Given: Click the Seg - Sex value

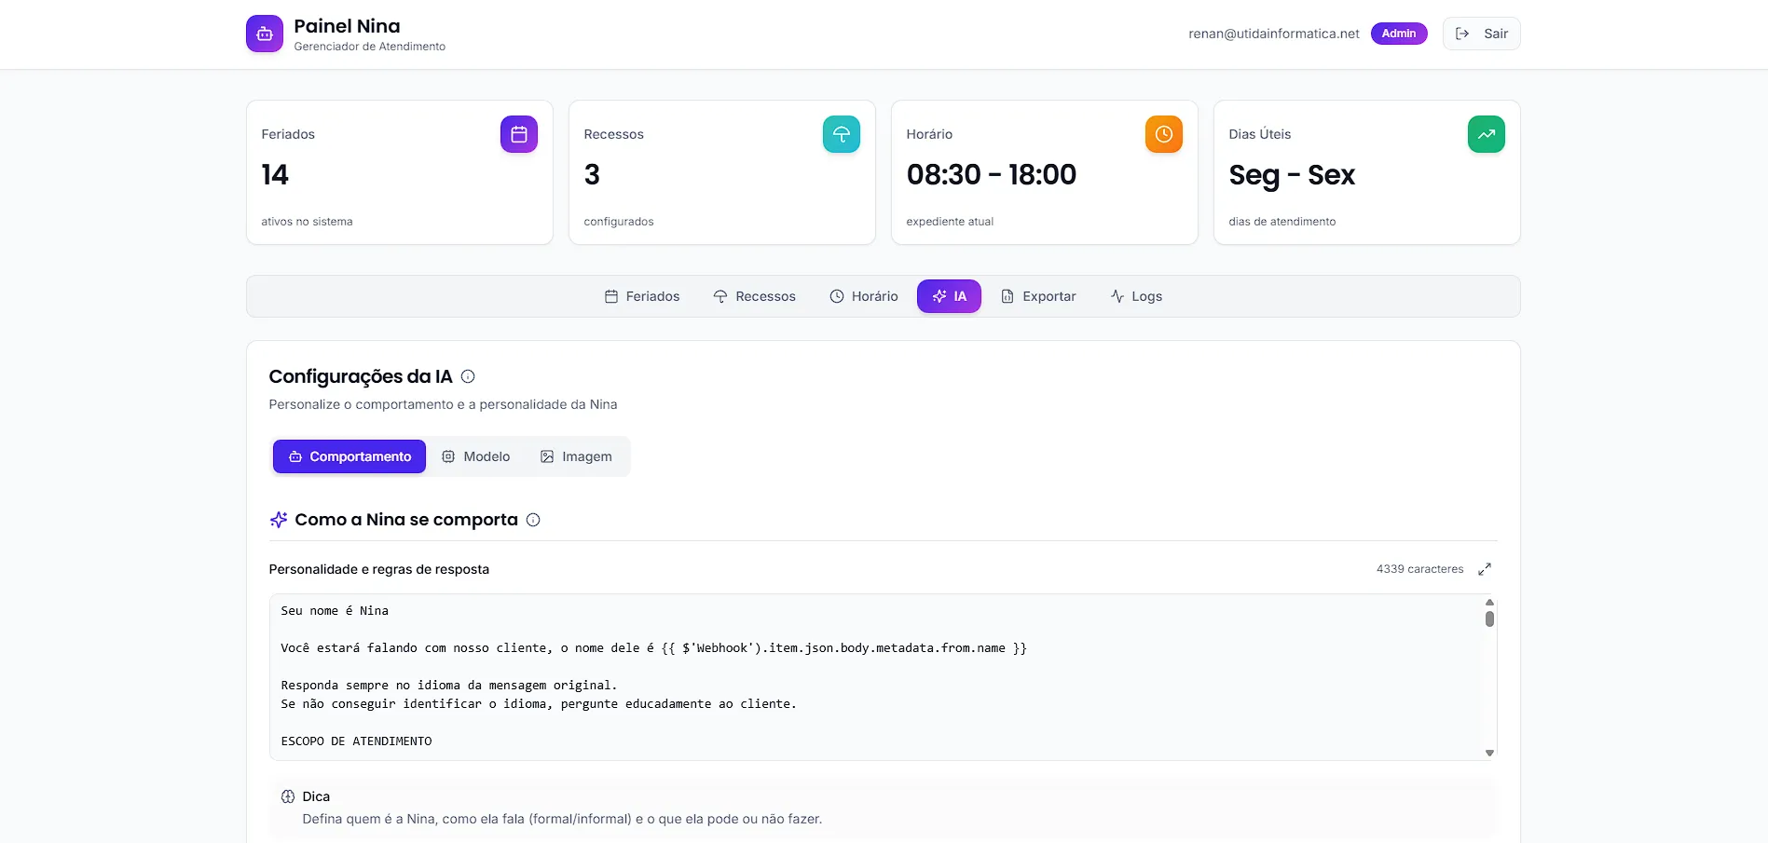Looking at the screenshot, I should pos(1292,175).
